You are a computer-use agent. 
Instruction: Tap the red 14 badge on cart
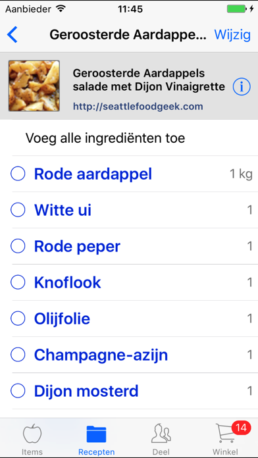point(242,428)
